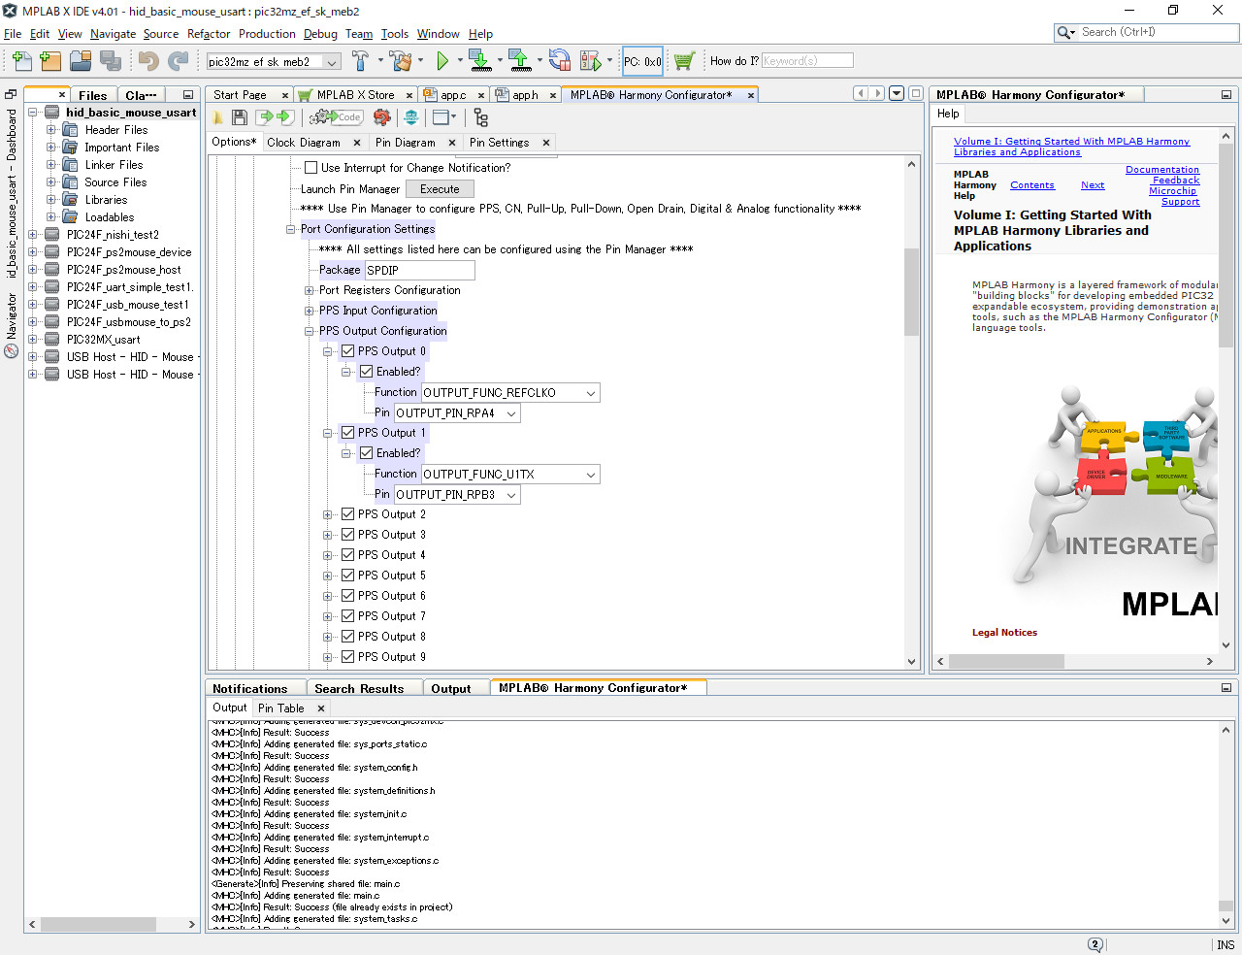The width and height of the screenshot is (1242, 955).
Task: Click the Save All toolbar icon
Action: [x=111, y=61]
